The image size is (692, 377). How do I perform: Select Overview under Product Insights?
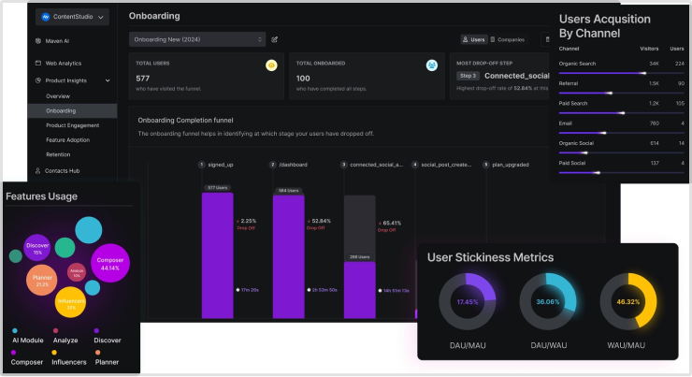[x=58, y=96]
